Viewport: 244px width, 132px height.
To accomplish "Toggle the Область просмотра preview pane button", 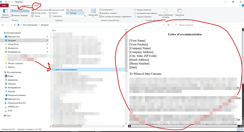I will pos(20,11).
